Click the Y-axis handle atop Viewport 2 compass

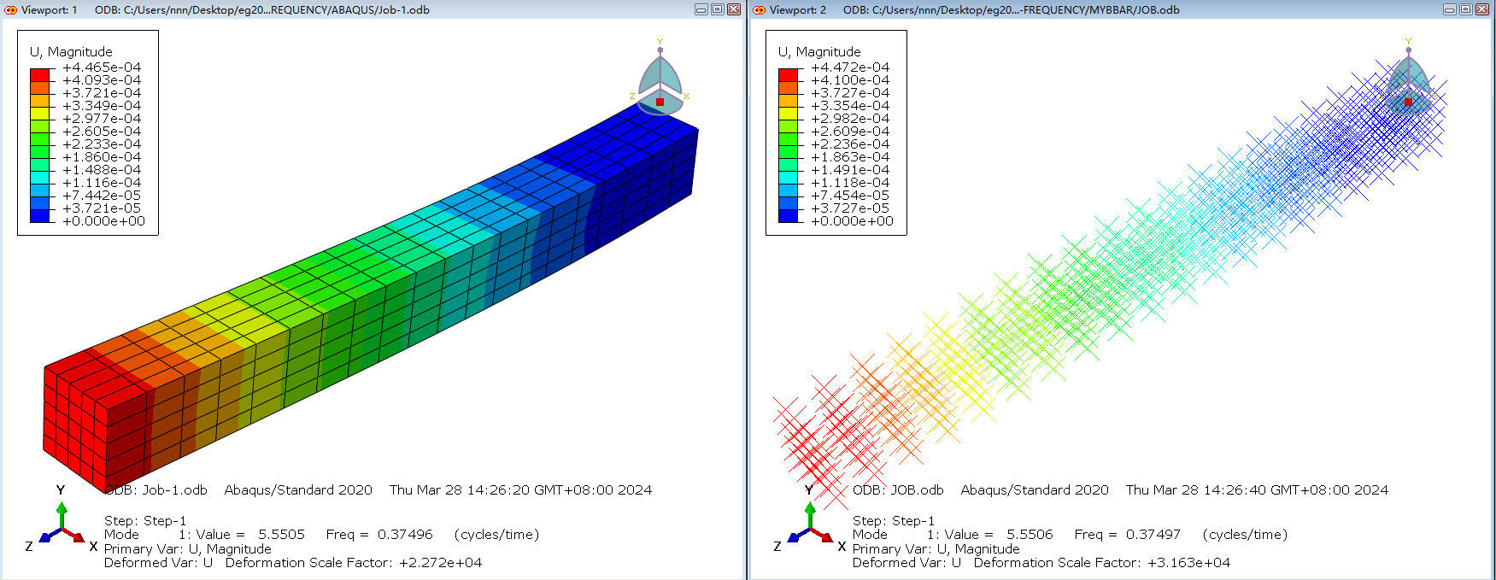[1408, 50]
